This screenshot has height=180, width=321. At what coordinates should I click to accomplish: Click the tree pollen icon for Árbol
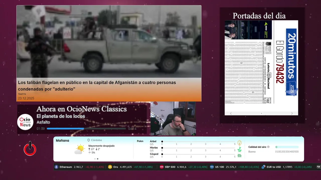pos(239,143)
